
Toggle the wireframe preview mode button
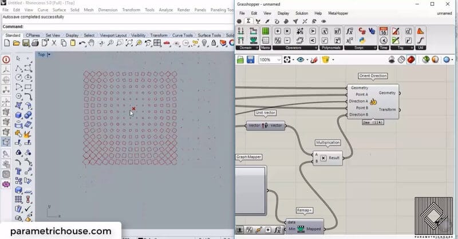(401, 60)
